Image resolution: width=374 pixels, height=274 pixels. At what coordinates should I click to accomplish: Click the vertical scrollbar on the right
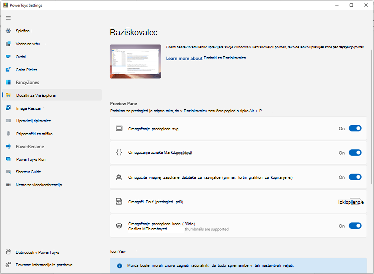(x=372, y=117)
